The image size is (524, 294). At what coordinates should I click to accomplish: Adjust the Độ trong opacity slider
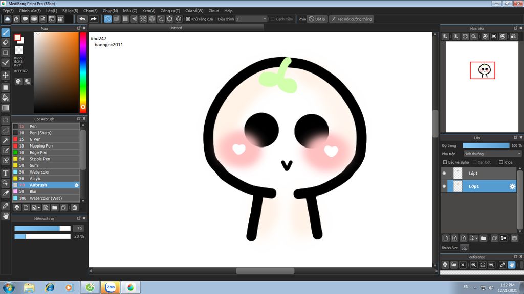click(x=486, y=145)
